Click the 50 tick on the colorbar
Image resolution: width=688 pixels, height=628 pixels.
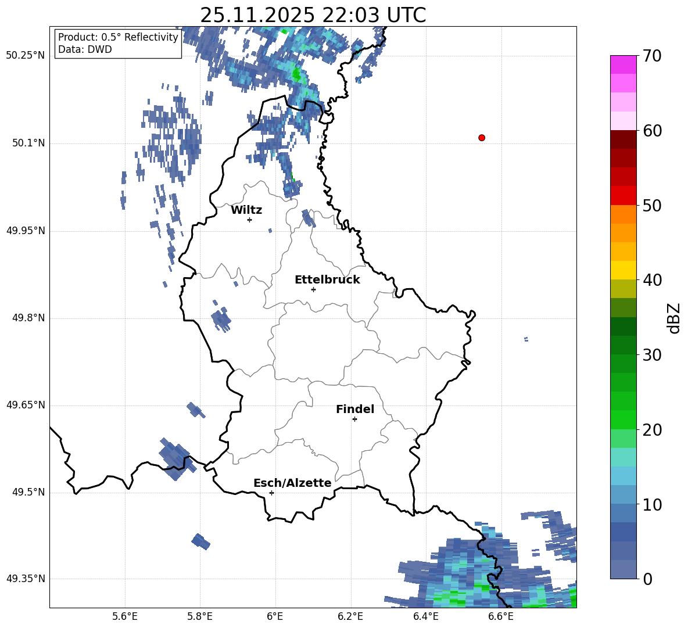652,205
